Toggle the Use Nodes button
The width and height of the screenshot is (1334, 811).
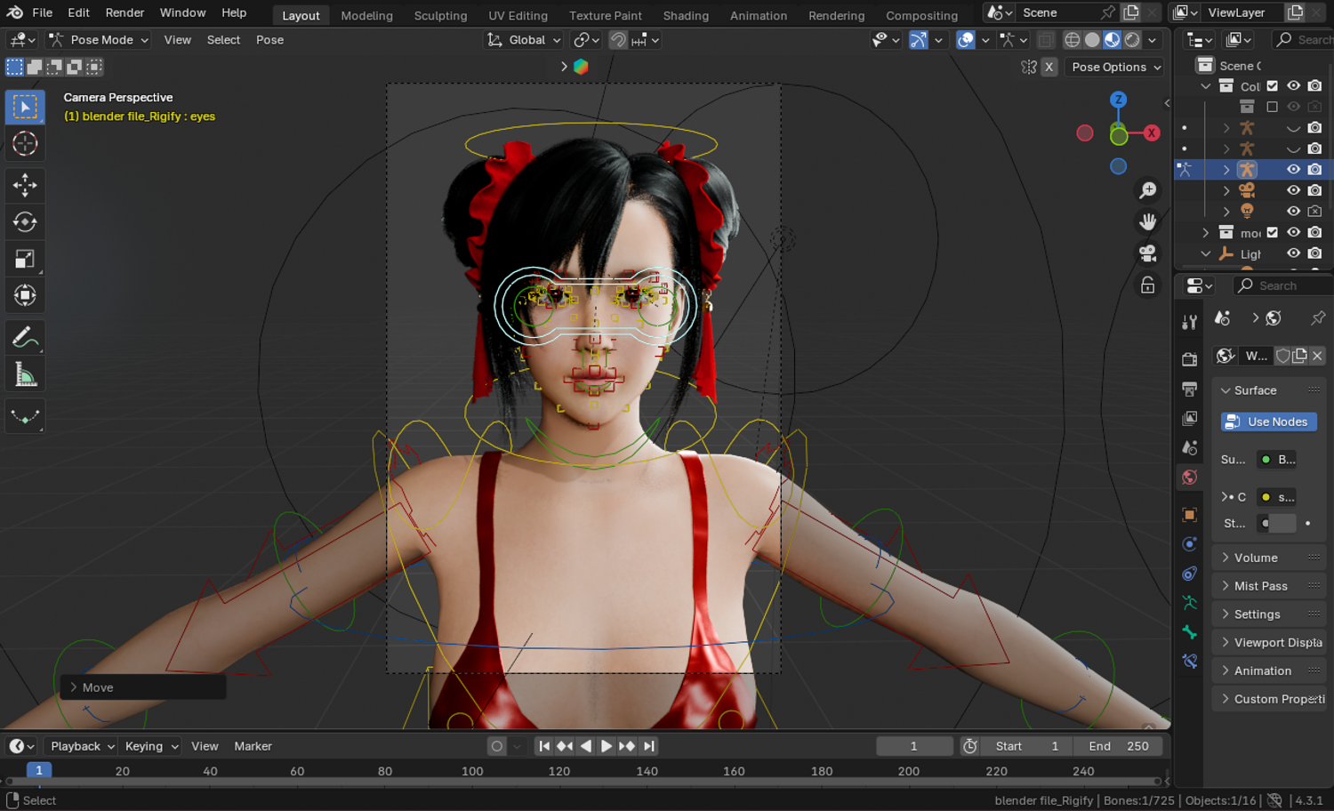pyautogui.click(x=1269, y=422)
